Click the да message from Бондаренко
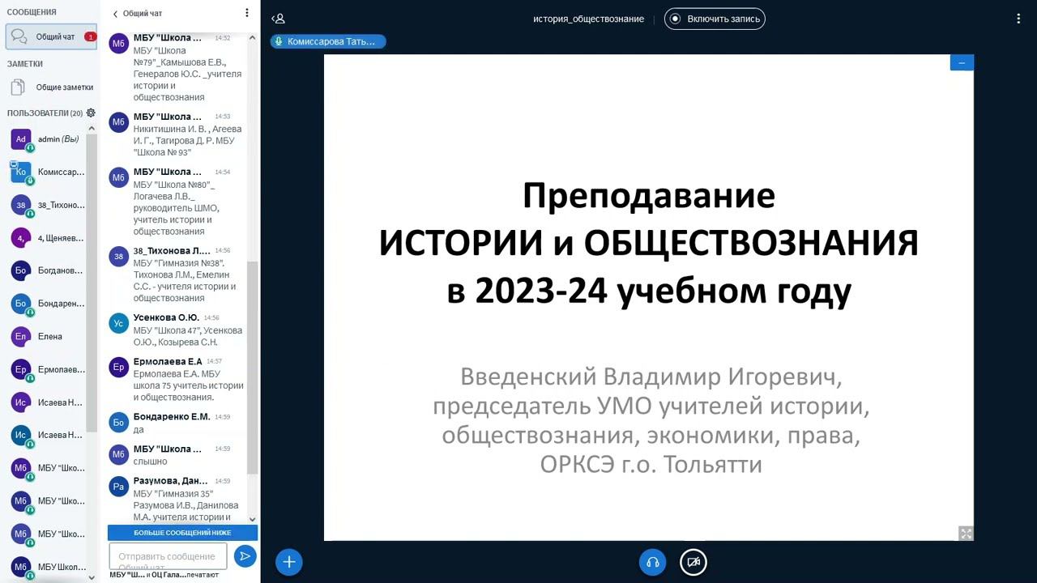 (x=139, y=429)
